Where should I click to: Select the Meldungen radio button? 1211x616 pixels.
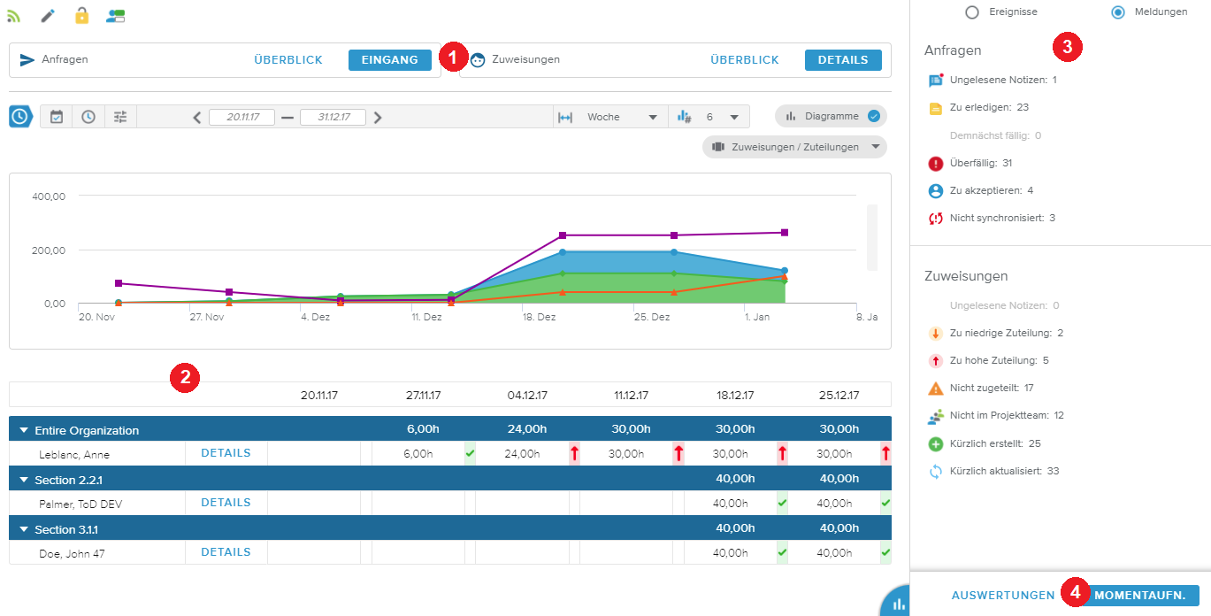[1117, 12]
